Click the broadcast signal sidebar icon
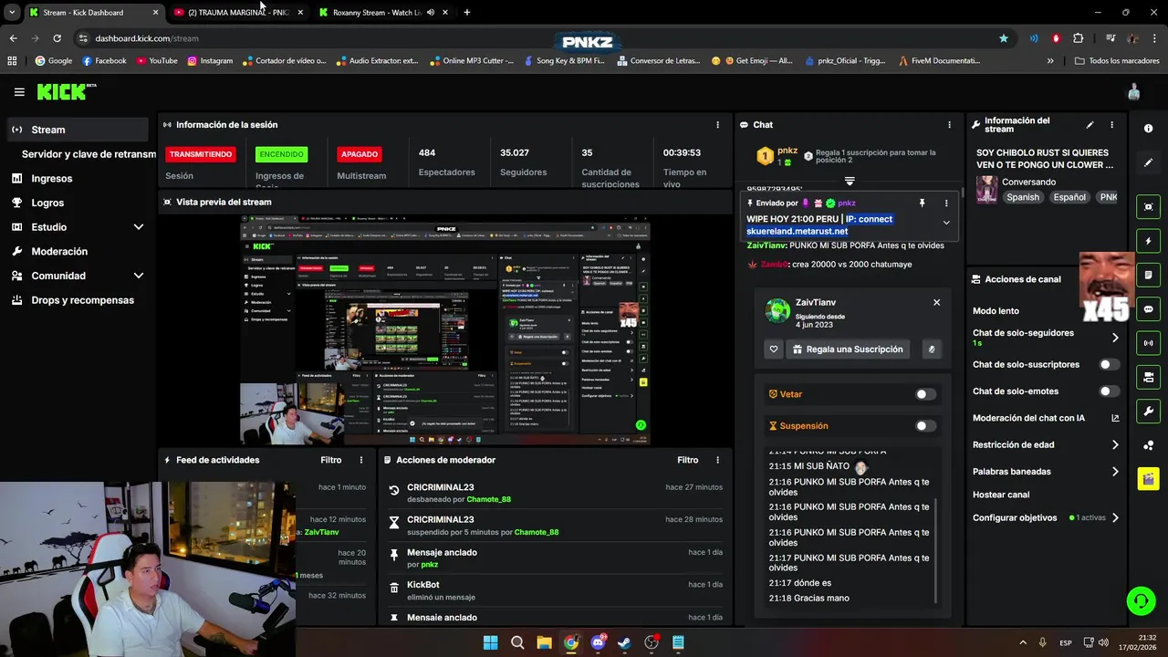1168x657 pixels. (x=1148, y=343)
